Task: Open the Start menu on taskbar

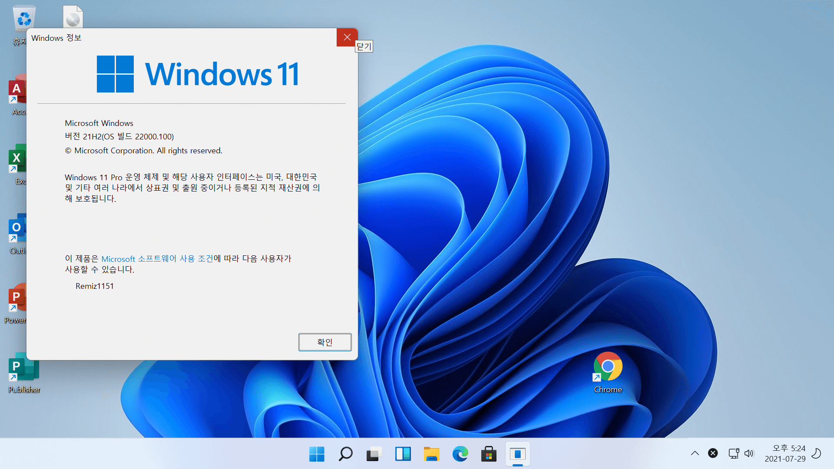Action: click(317, 454)
